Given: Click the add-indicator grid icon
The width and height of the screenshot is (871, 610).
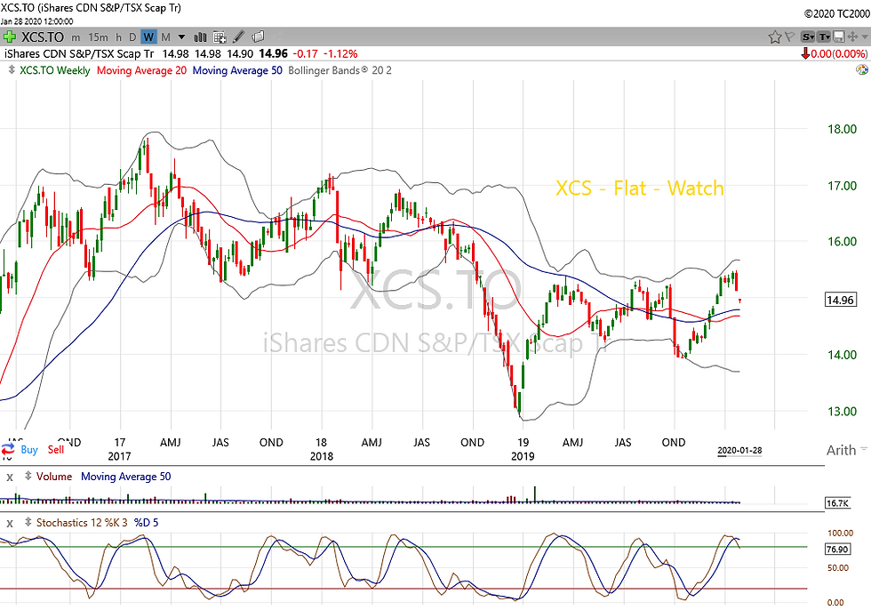Looking at the screenshot, I should click(x=220, y=37).
